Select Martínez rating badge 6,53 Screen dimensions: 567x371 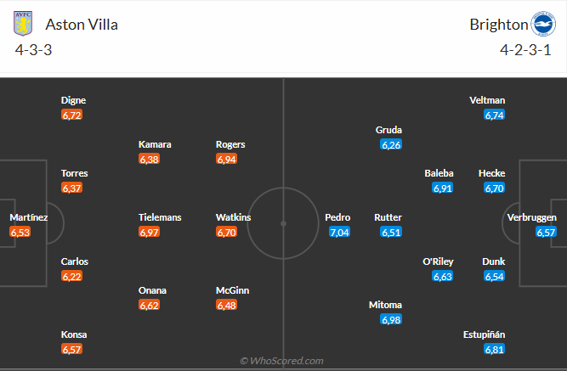[x=20, y=232]
